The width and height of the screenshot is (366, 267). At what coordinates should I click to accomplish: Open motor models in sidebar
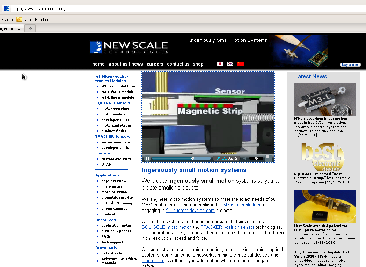coord(113,114)
